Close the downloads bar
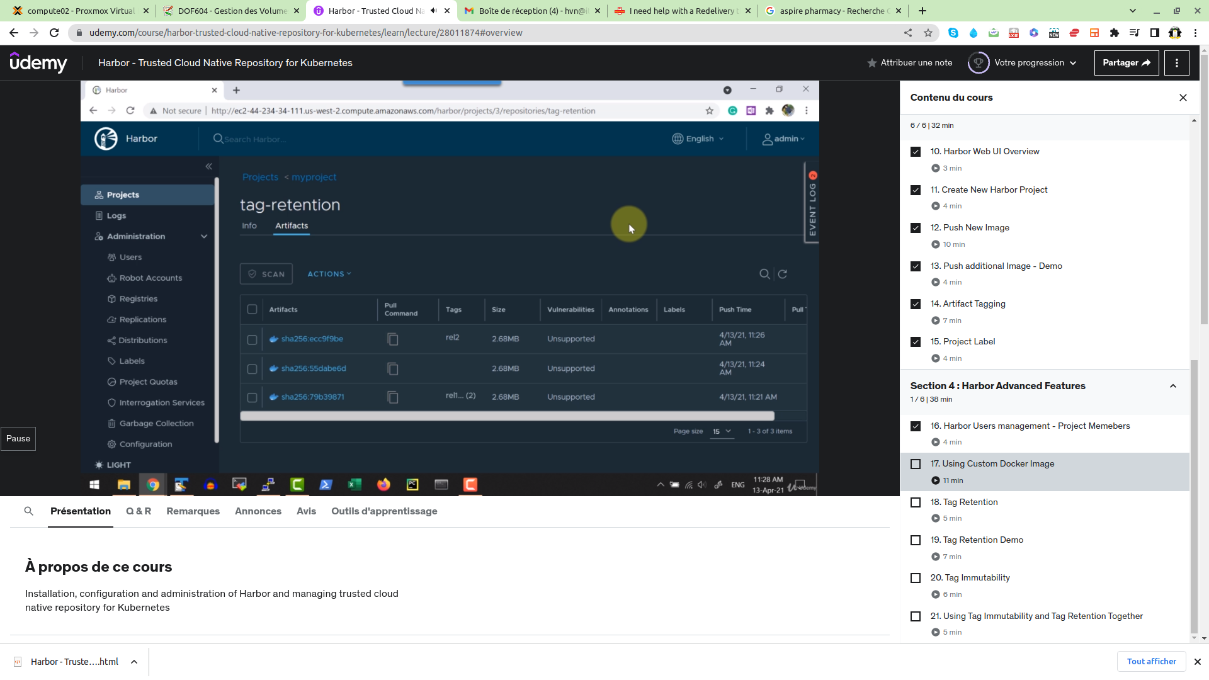The width and height of the screenshot is (1209, 680). [x=1198, y=662]
